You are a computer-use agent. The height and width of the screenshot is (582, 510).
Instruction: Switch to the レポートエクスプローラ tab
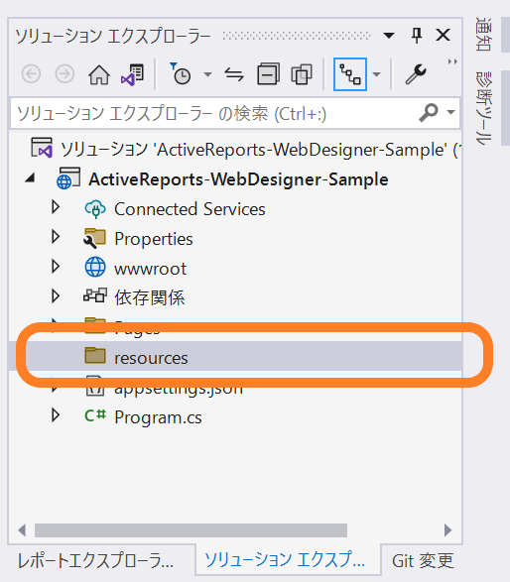[95, 560]
